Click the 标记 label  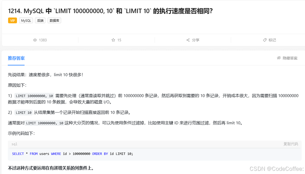(272, 40)
